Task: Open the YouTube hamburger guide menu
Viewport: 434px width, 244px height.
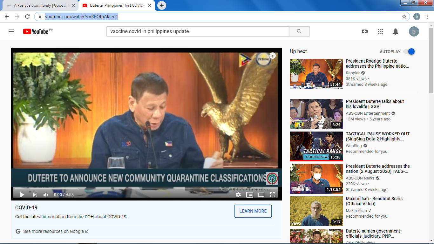Action: pos(11,31)
